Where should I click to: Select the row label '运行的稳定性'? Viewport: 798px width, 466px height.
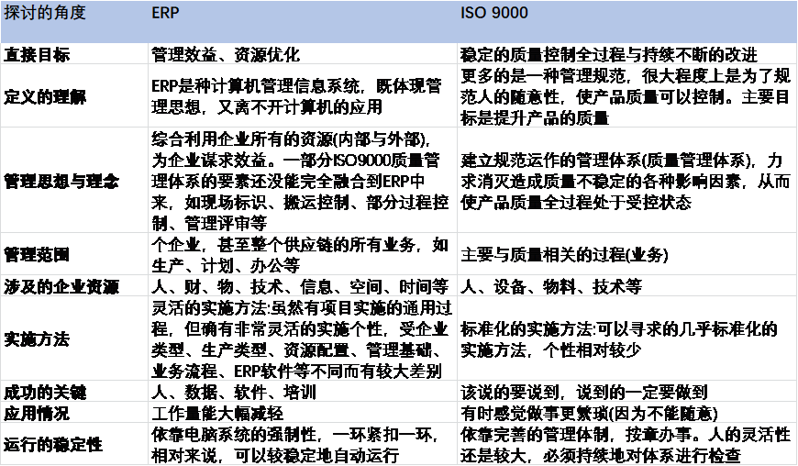coord(53,444)
